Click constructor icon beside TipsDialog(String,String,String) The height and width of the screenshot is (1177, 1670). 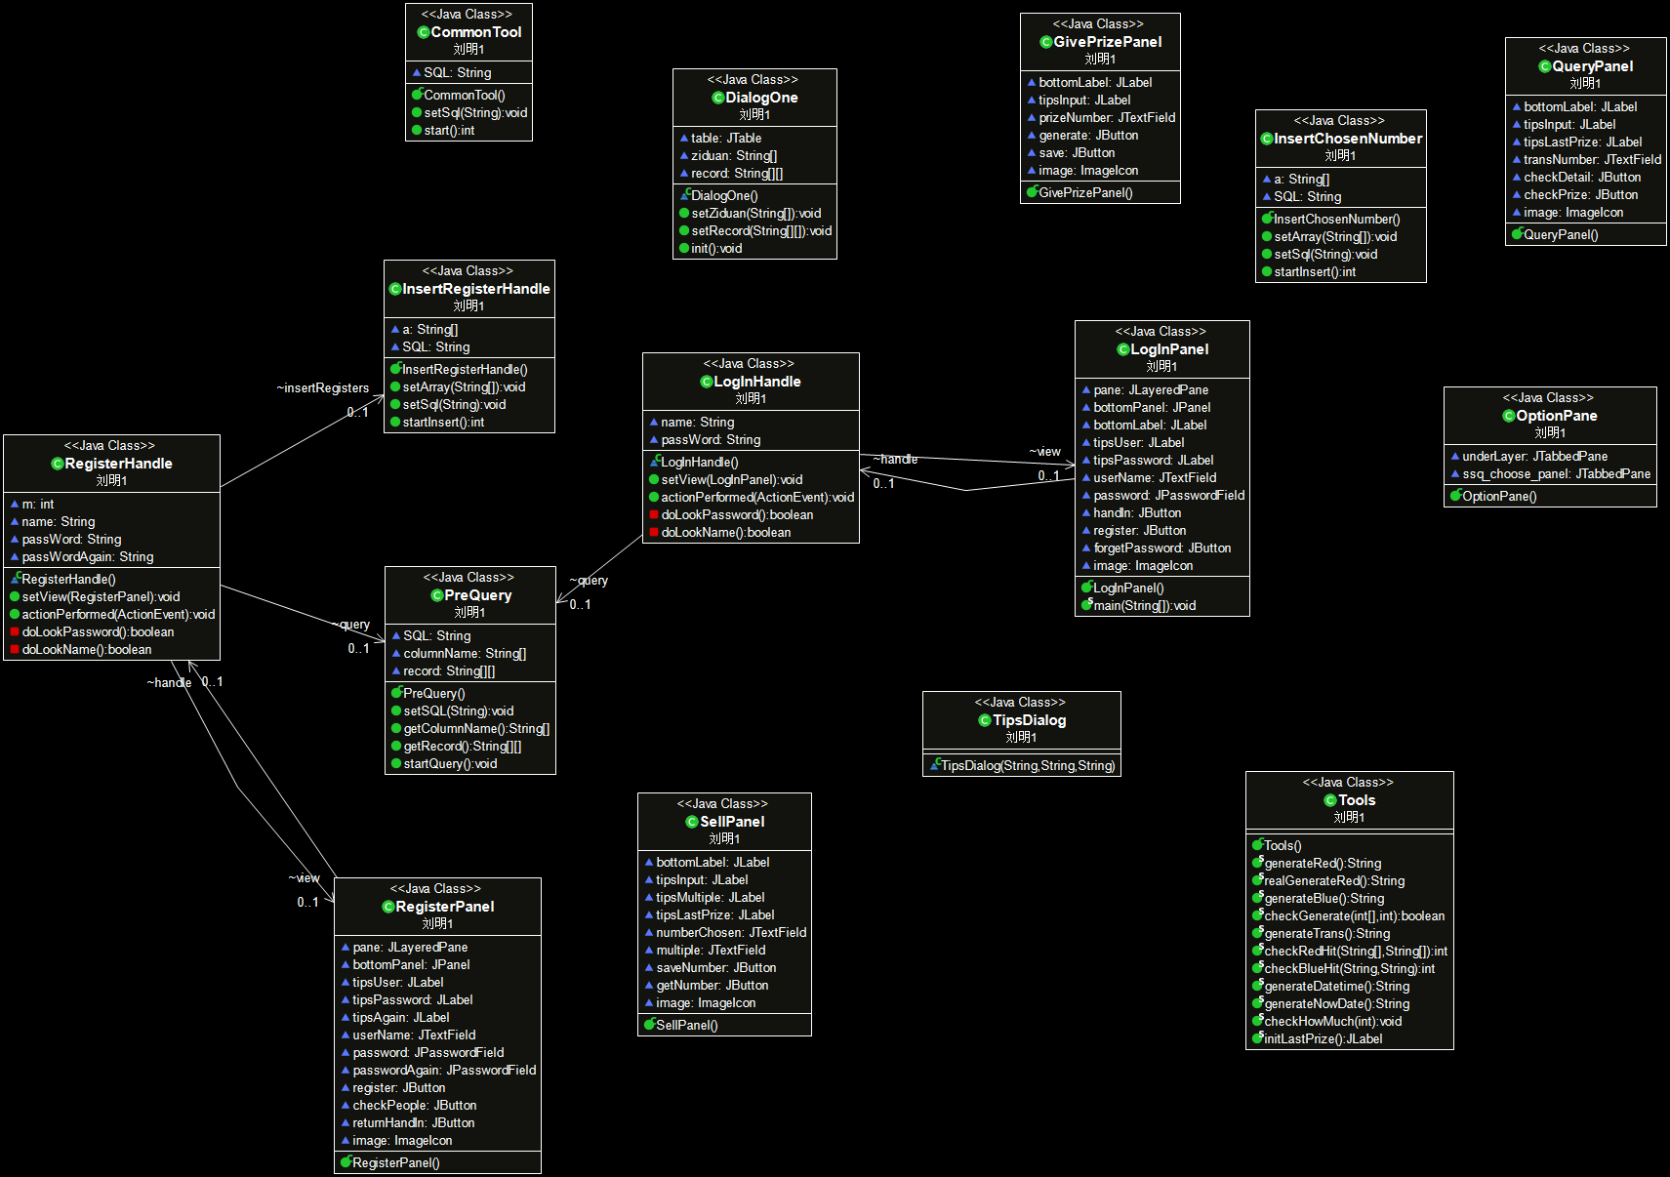click(935, 765)
